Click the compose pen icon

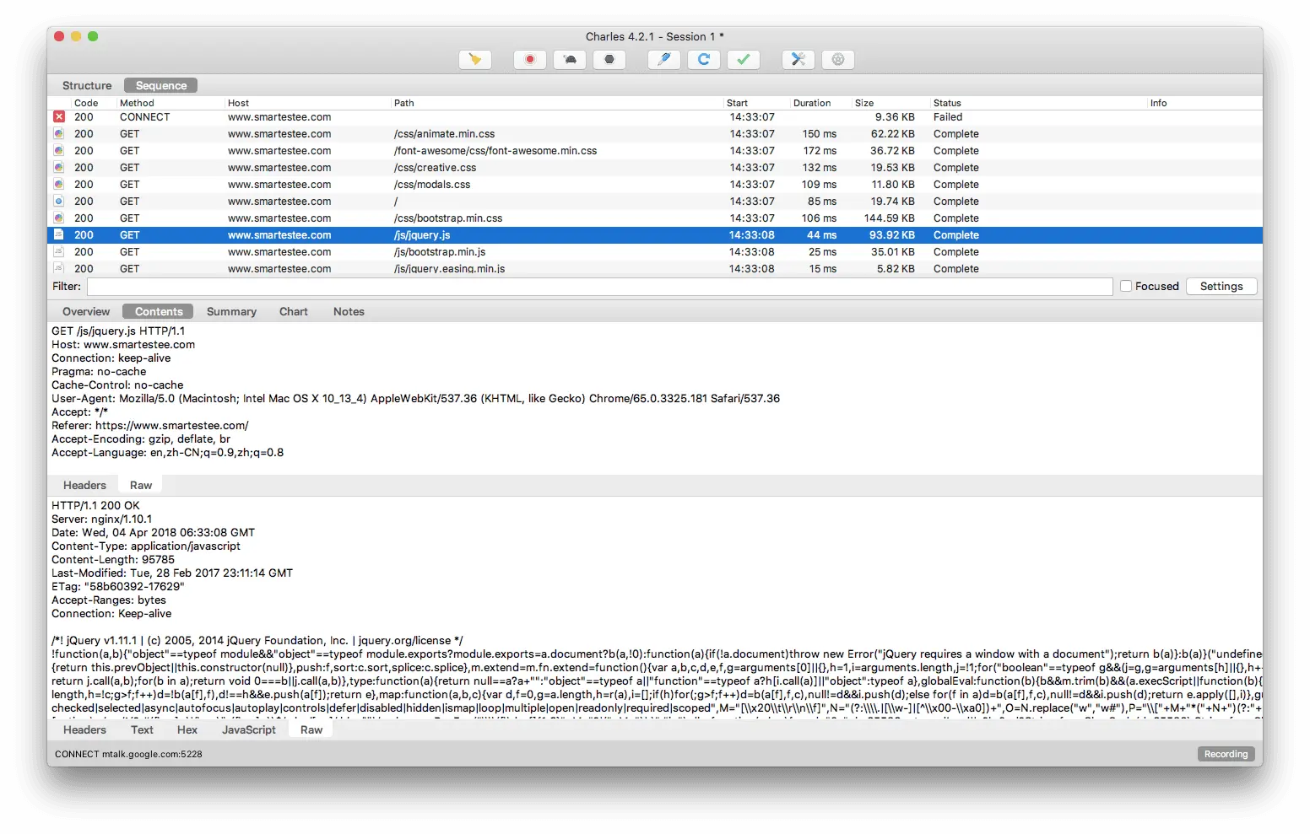tap(664, 60)
